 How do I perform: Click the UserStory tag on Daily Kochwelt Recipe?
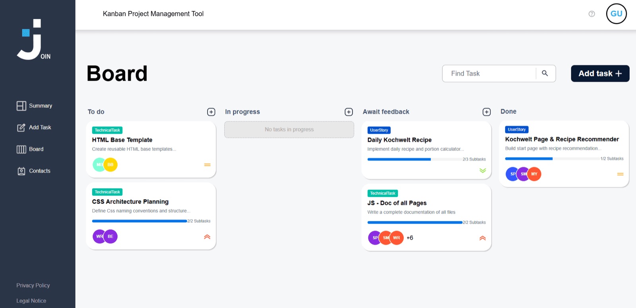379,130
